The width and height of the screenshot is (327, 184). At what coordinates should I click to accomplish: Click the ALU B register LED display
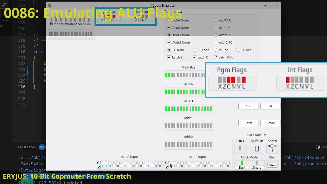click(x=189, y=109)
